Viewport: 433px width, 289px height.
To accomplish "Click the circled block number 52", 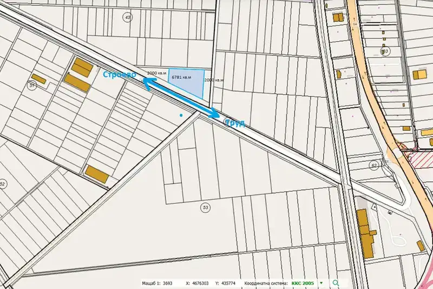I will [x=3, y=184].
